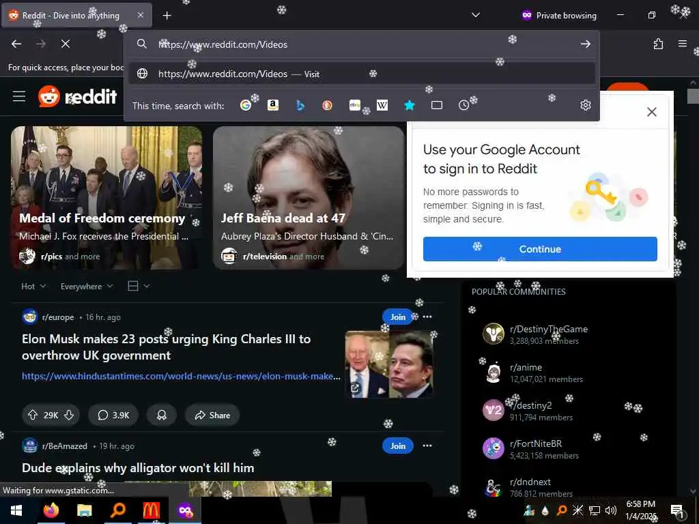The image size is (699, 524).
Task: Open more options for r/europe post
Action: 427,317
